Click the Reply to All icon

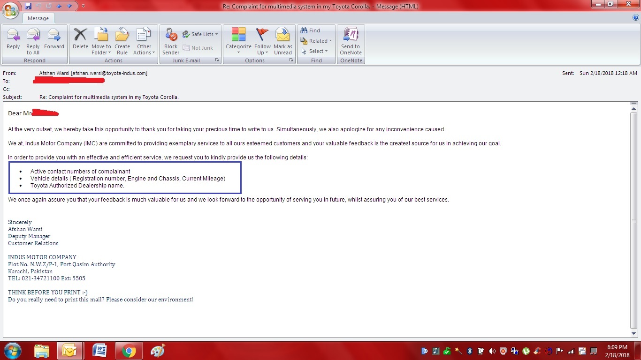pos(33,39)
